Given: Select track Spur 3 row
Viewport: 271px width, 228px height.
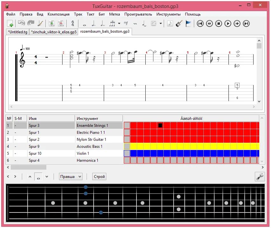Looking at the screenshot, I should [64, 125].
